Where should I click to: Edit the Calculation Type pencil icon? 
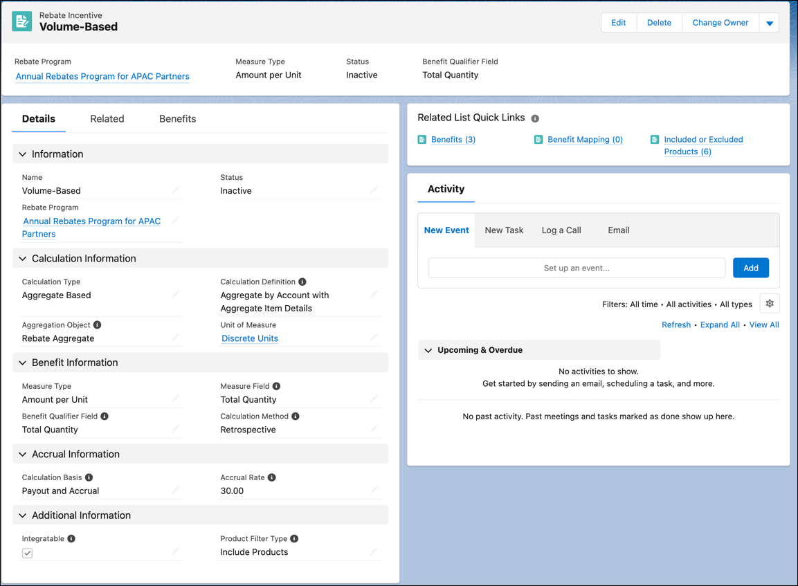point(176,295)
